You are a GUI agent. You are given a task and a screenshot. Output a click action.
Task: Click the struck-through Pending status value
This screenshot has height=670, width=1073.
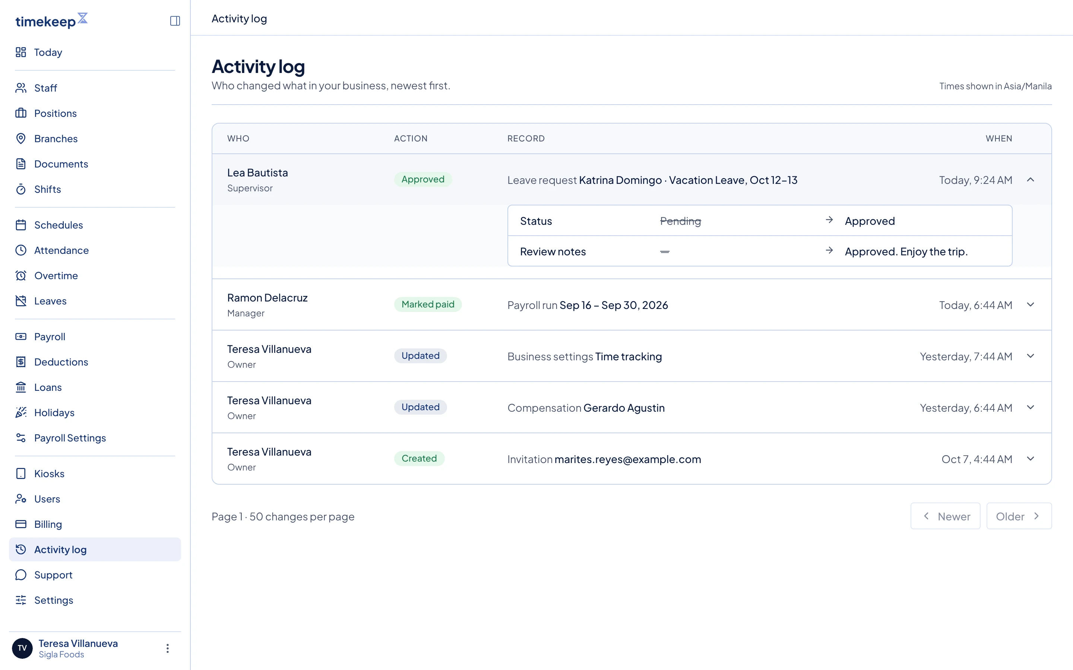tap(680, 221)
